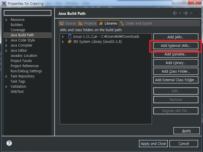203x152 pixels.
Task: Expand the Validation category
Action: (x=6, y=87)
